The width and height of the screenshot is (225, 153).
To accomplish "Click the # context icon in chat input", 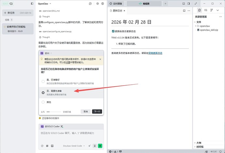I will 47,146.
